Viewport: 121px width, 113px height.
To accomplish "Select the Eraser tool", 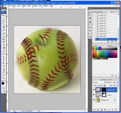I will 4,45.
